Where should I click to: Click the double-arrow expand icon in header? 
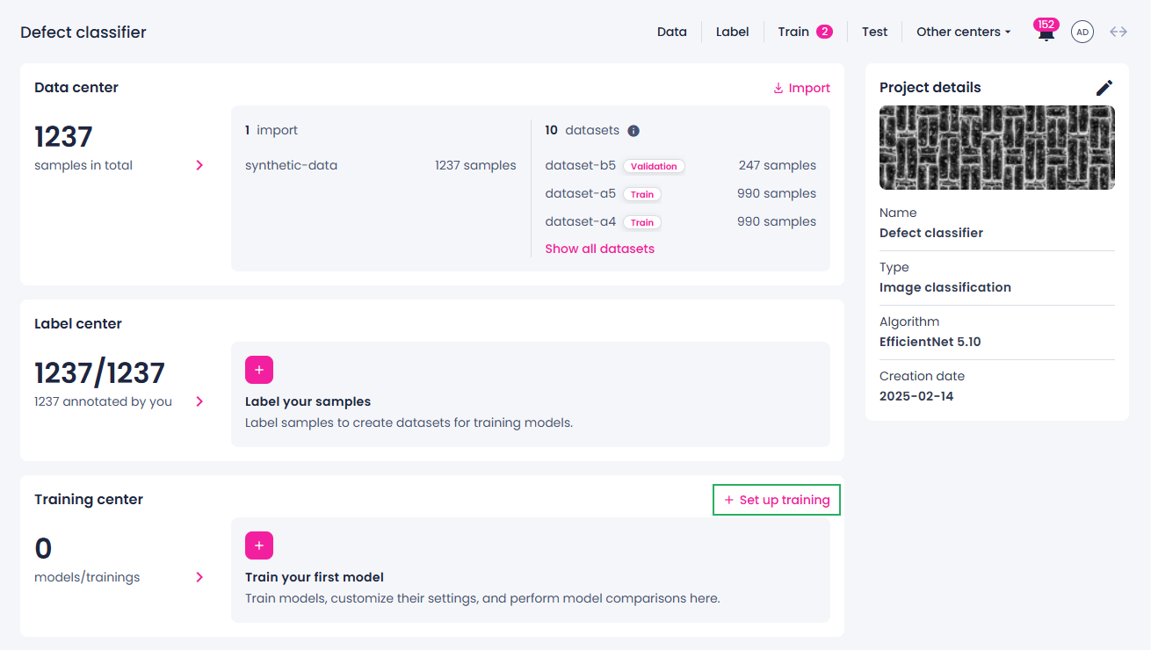point(1118,32)
